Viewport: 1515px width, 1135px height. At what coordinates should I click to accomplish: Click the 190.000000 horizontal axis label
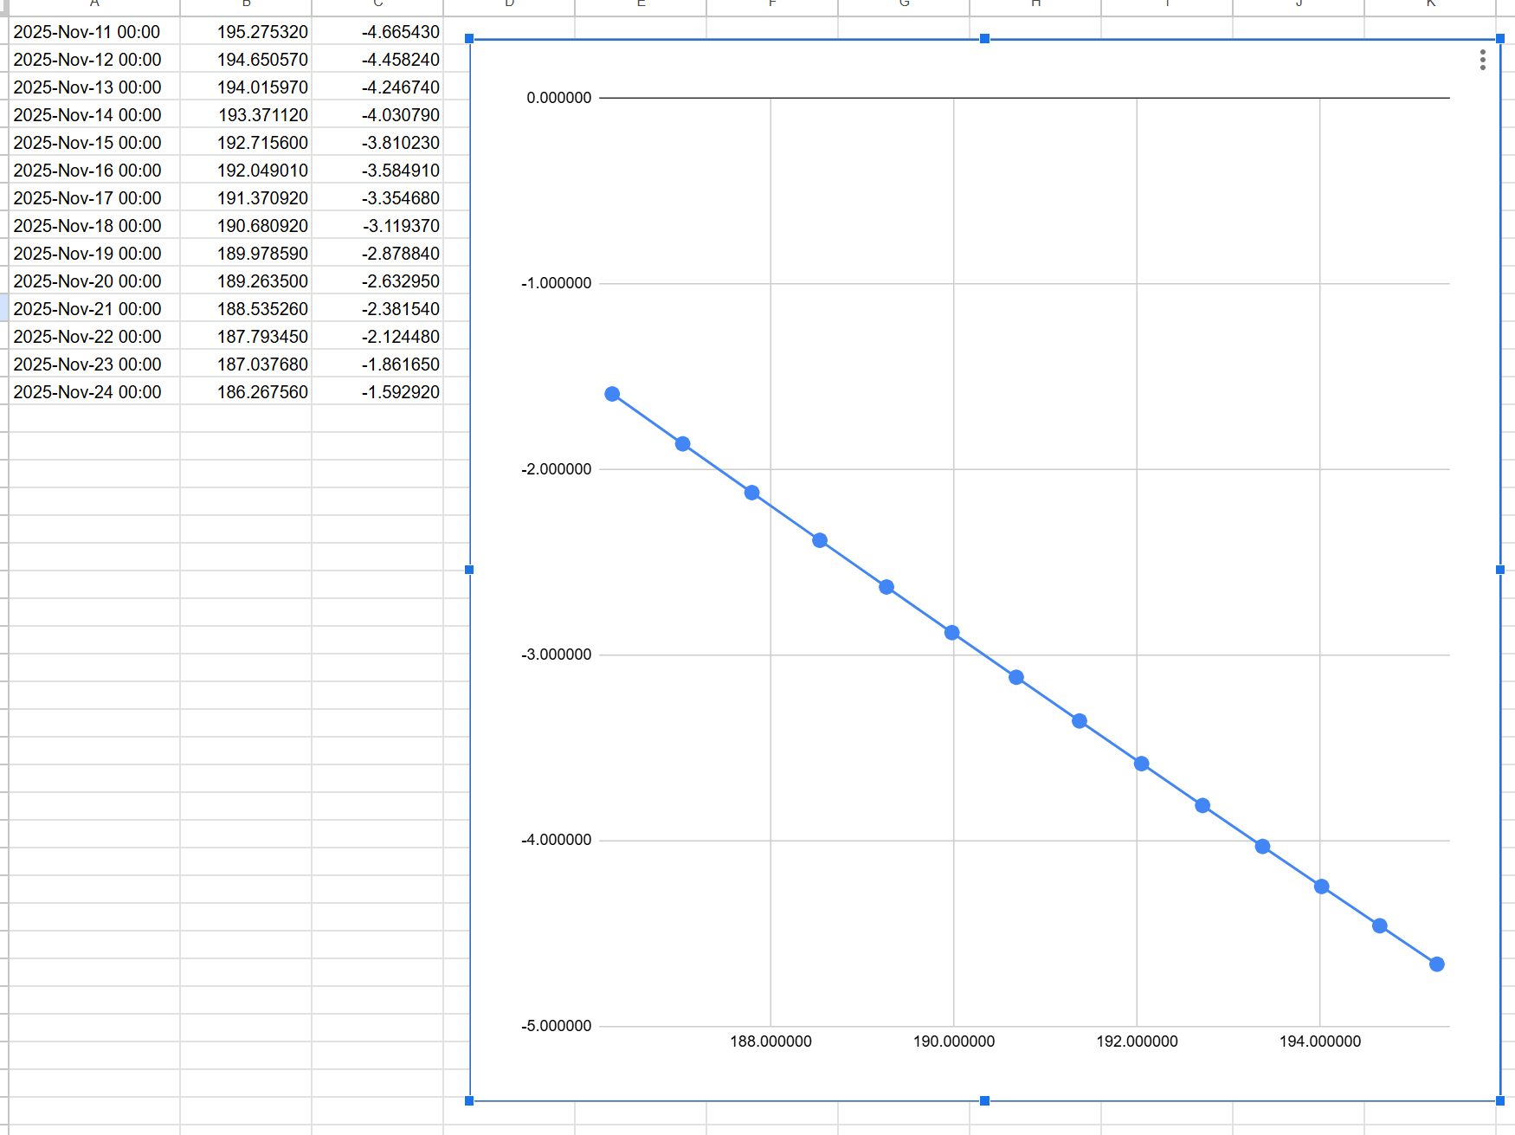point(953,1041)
